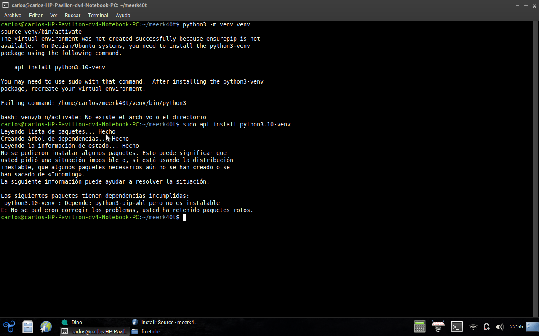Launch the web browser globe icon

46,327
